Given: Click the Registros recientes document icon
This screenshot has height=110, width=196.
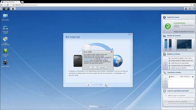Looking at the screenshot, I should tap(164, 54).
